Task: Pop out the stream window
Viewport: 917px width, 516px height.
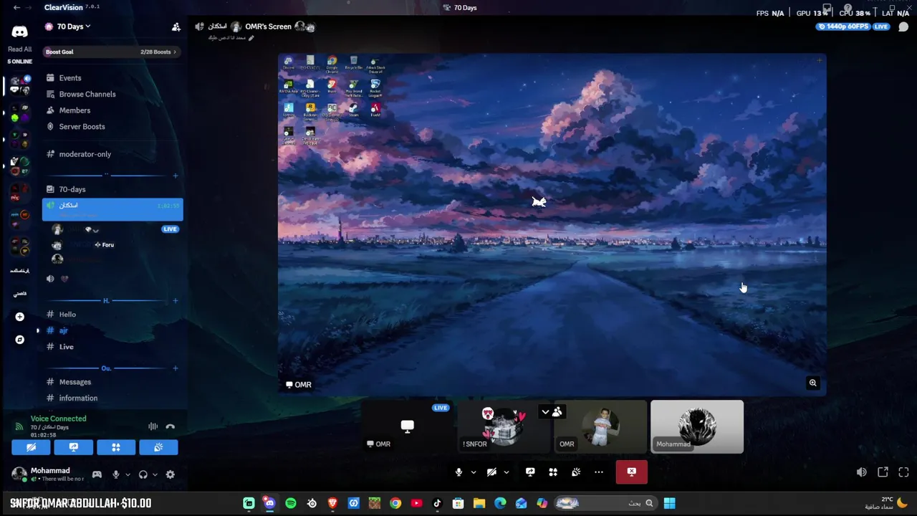Action: point(883,472)
